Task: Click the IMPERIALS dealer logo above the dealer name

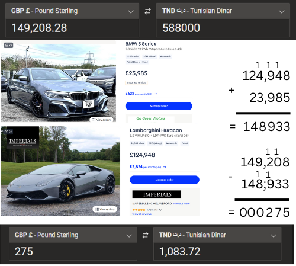Action: tap(157, 194)
